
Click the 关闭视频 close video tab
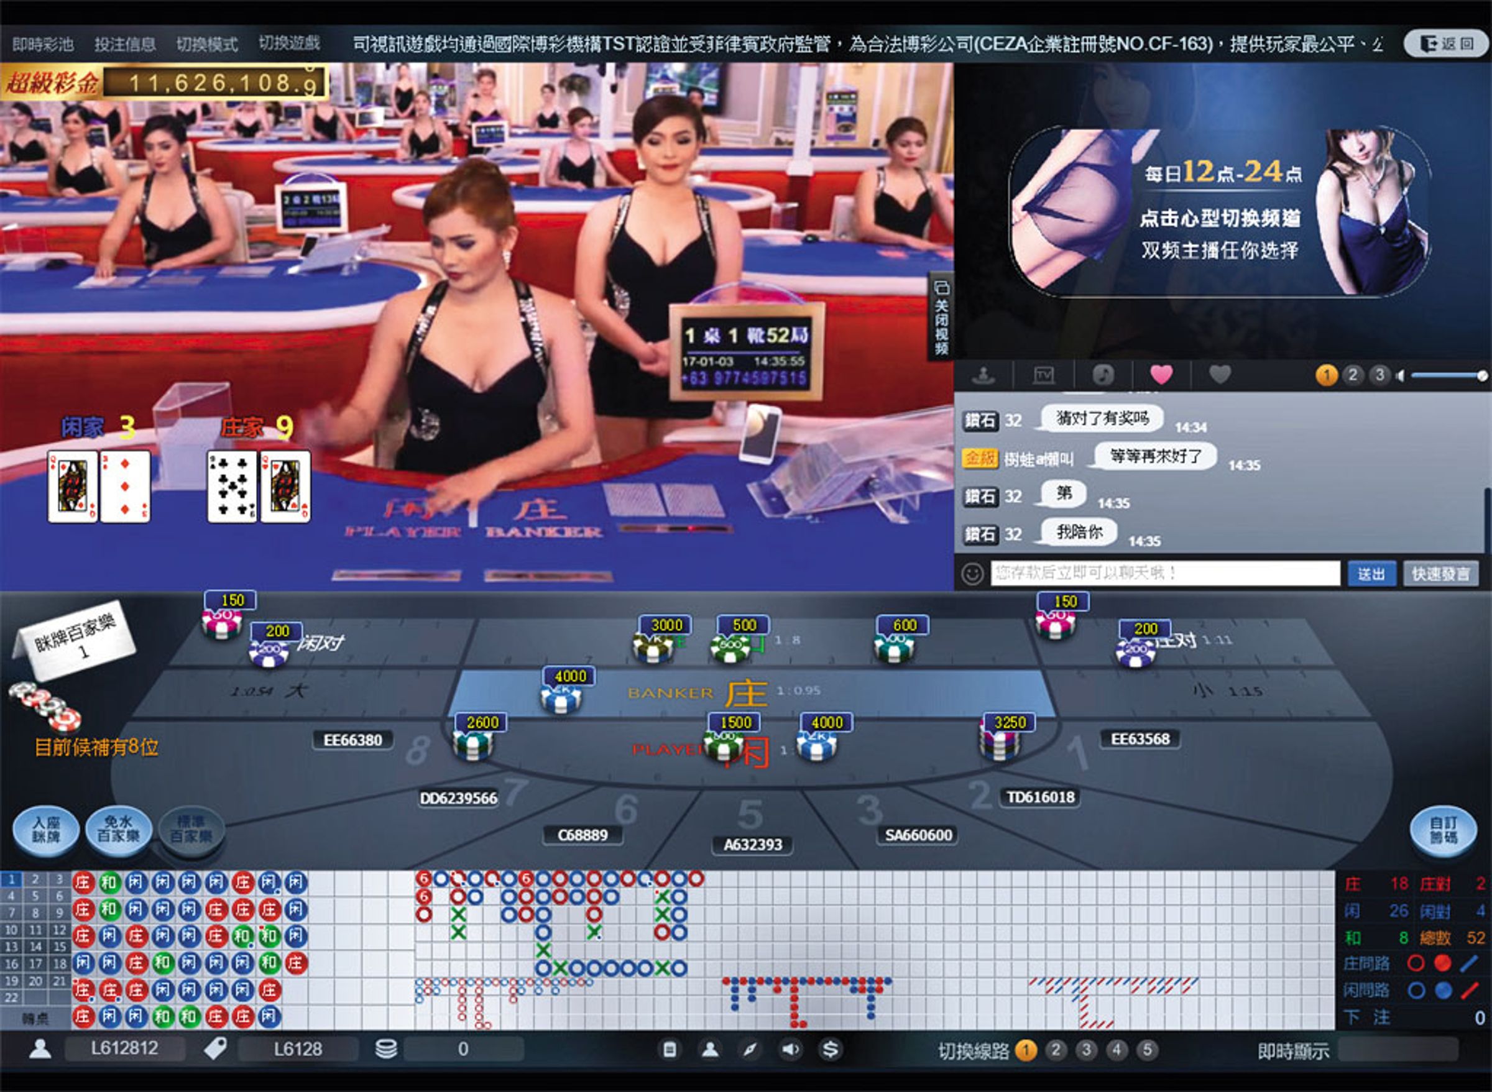point(941,316)
